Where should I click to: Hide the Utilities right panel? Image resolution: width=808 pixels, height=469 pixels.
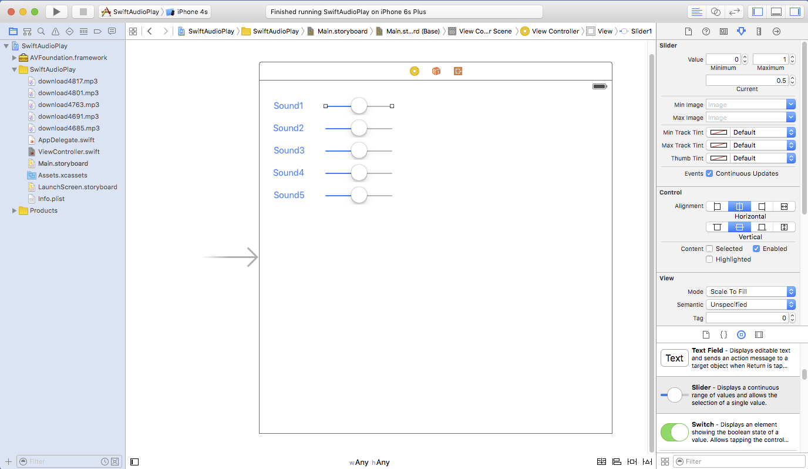pyautogui.click(x=794, y=12)
